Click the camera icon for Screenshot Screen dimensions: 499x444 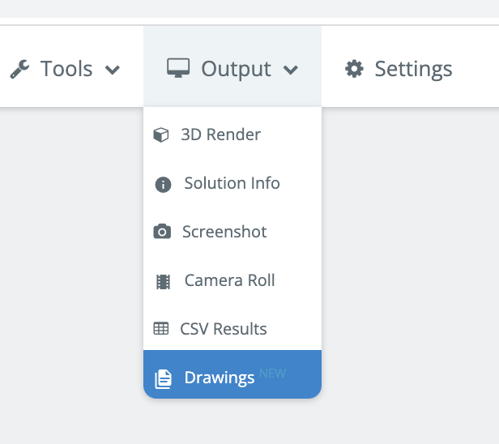coord(162,233)
